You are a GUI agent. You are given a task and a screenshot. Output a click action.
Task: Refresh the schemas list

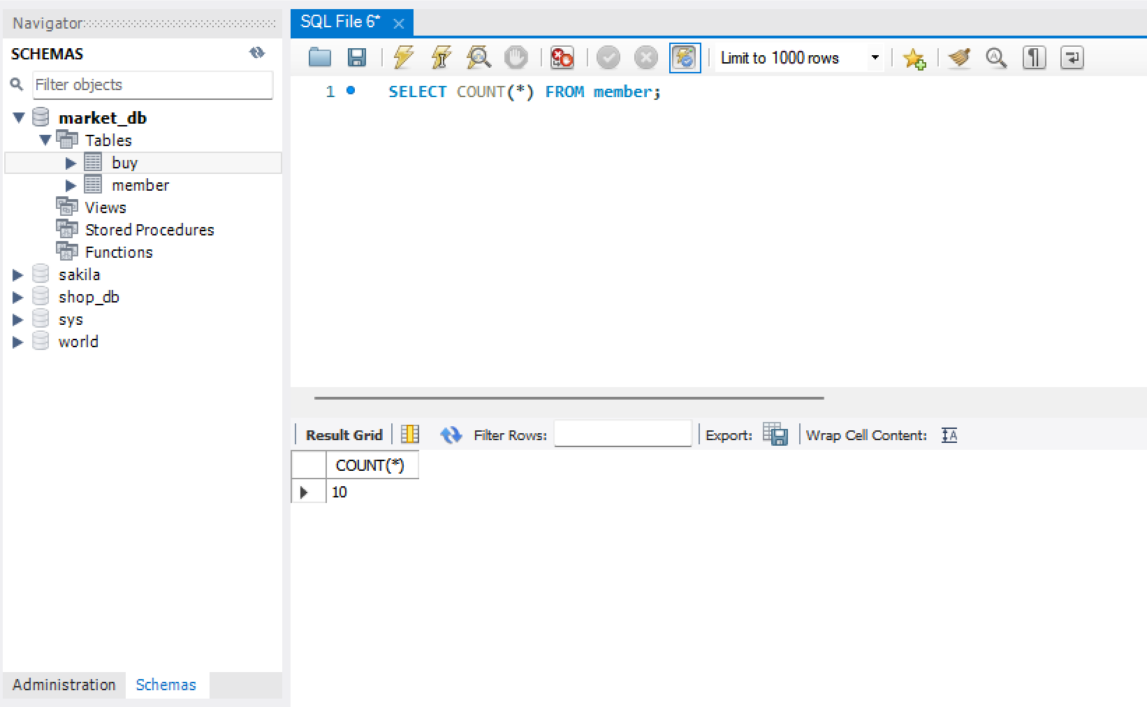tap(257, 53)
